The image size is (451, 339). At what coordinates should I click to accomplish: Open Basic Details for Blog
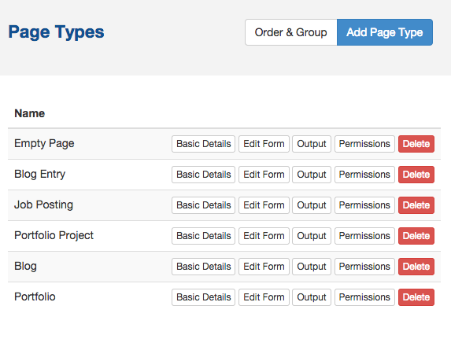pyautogui.click(x=203, y=267)
